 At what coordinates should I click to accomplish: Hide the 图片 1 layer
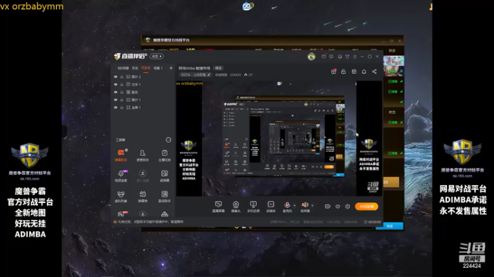tap(115, 100)
